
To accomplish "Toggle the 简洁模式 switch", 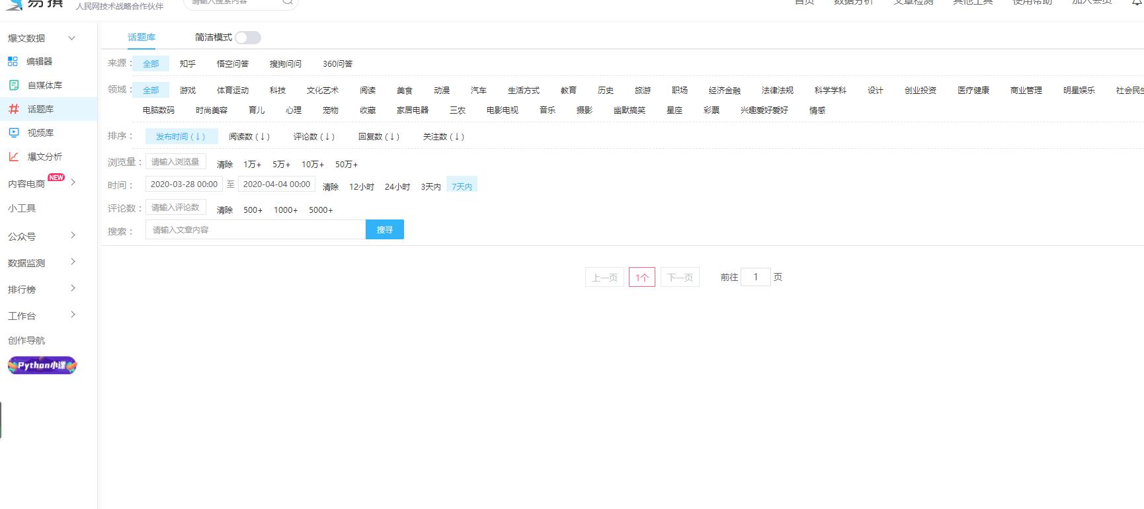I will (x=248, y=38).
